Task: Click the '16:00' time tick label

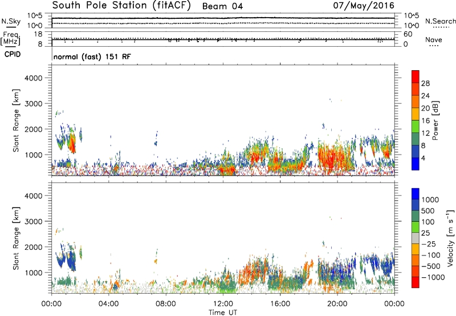Action: click(x=280, y=304)
